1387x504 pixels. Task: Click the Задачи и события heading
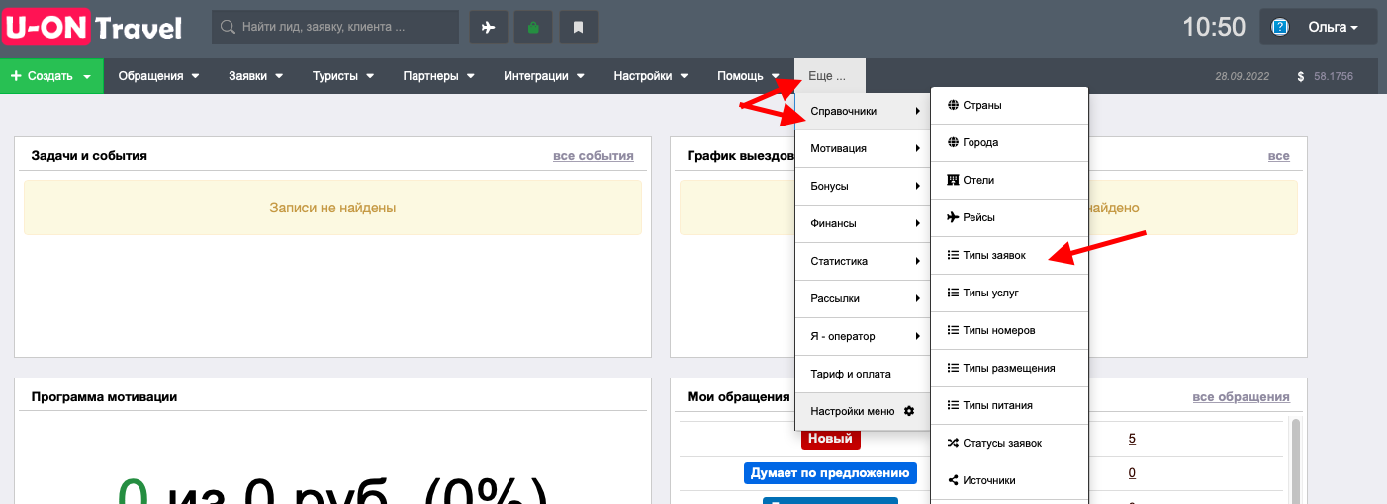(x=89, y=156)
